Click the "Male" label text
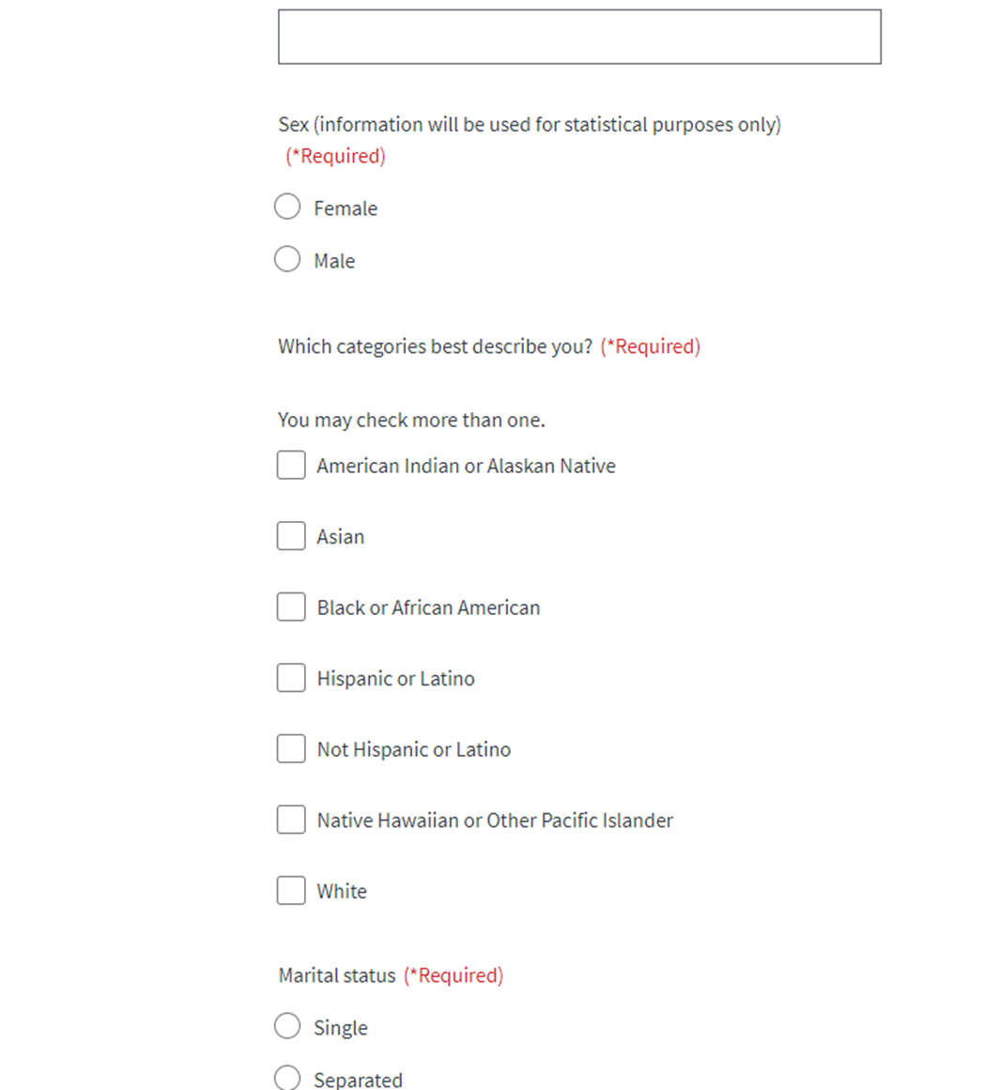The height and width of the screenshot is (1090, 984). [x=334, y=261]
